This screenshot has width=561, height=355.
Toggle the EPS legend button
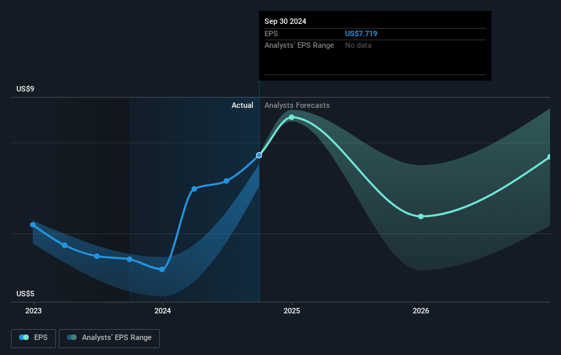click(x=33, y=338)
